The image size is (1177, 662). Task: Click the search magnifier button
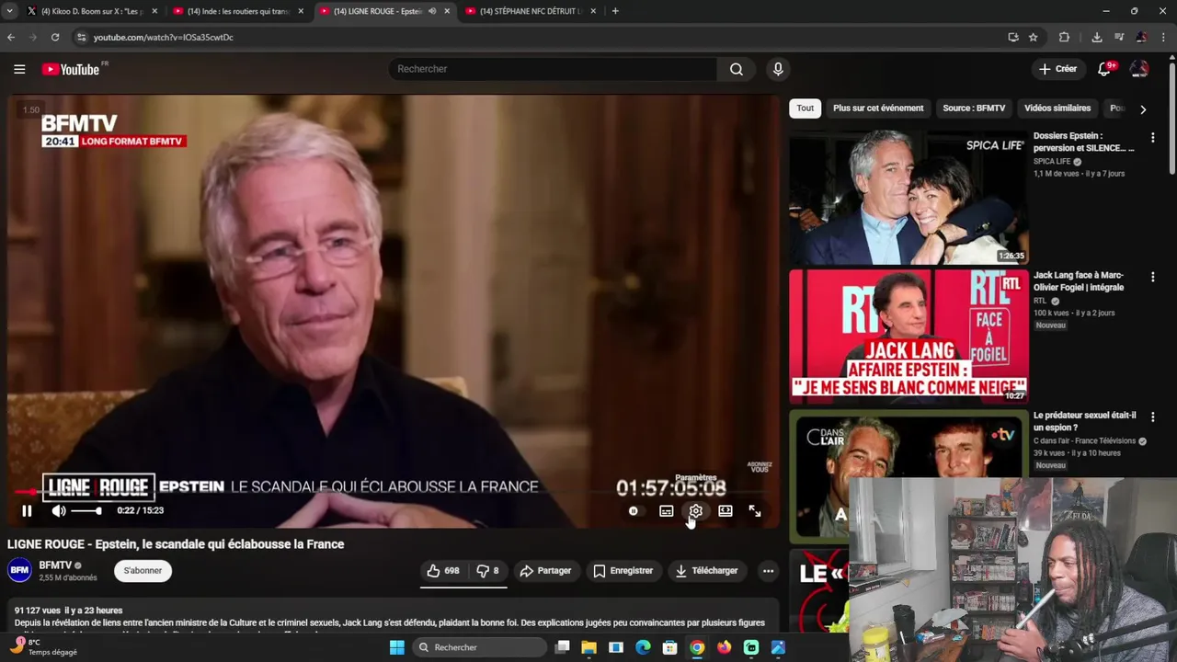point(737,69)
